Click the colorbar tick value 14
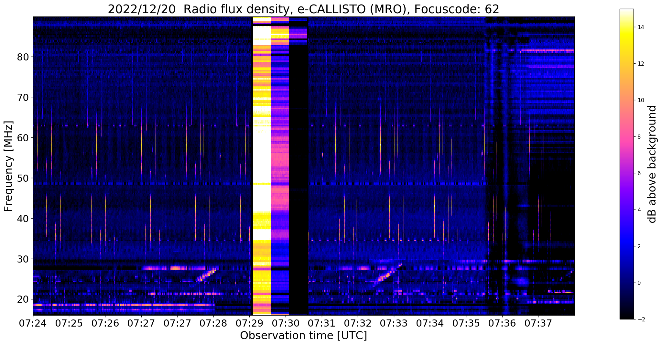 point(640,27)
